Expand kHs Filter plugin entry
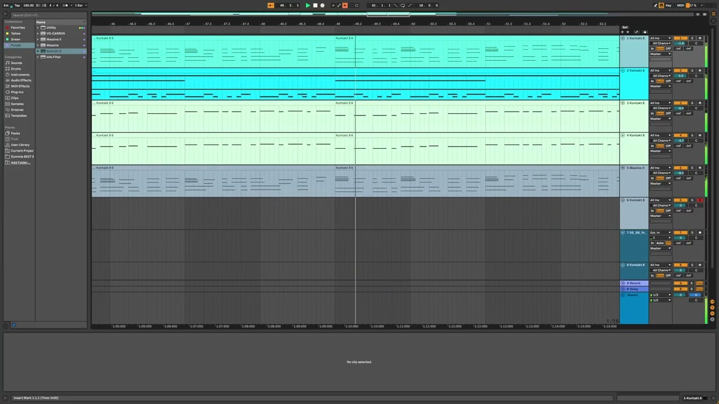The height and width of the screenshot is (404, 719). click(39, 57)
